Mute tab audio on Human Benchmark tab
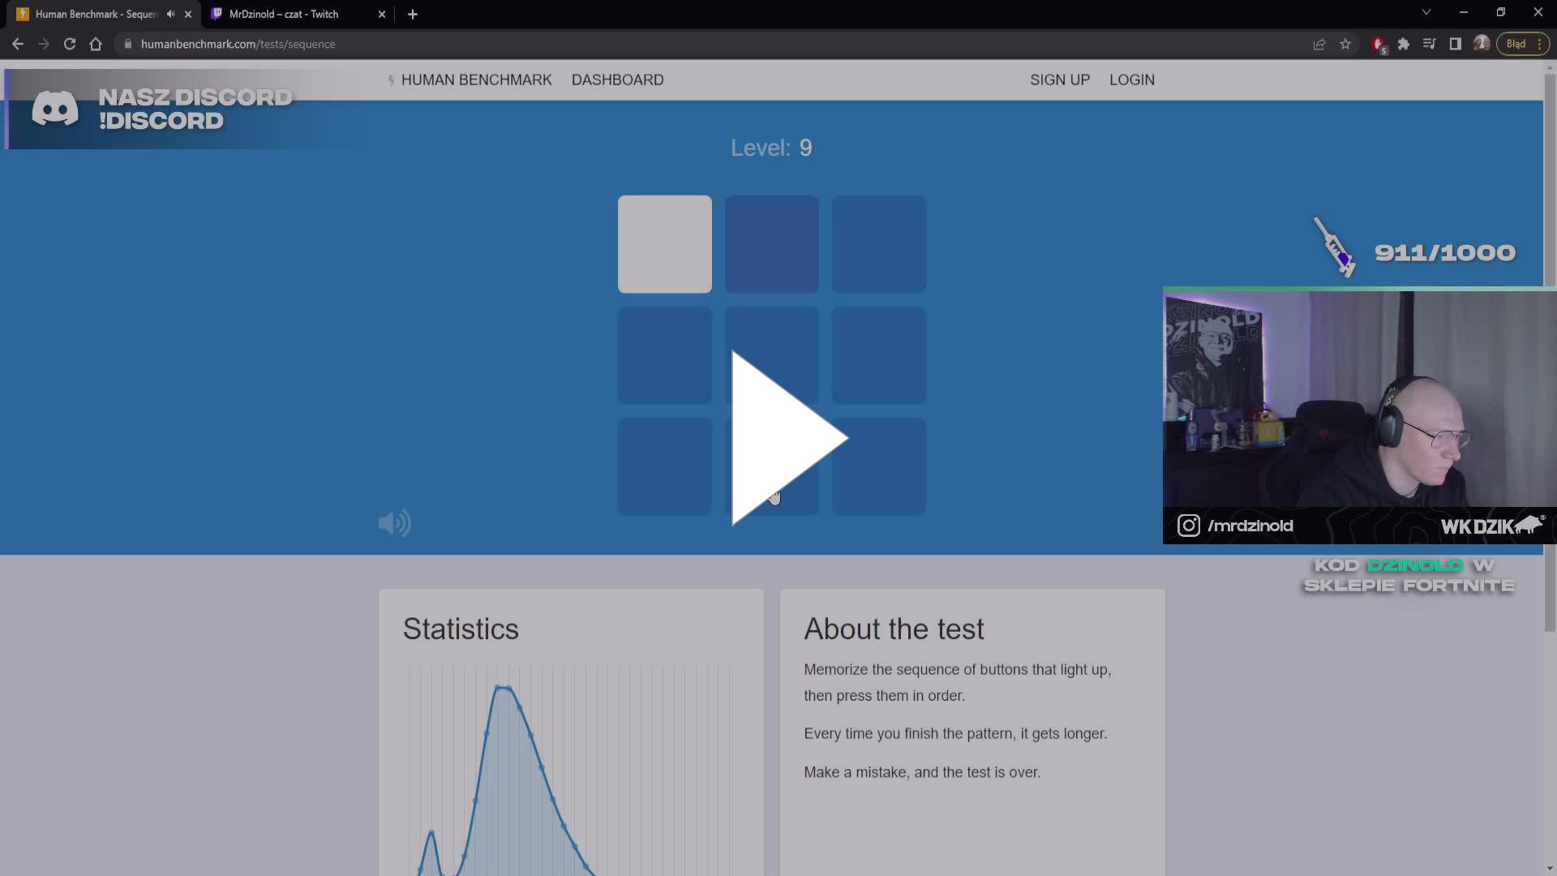Screen dimensions: 1557x876 170,14
